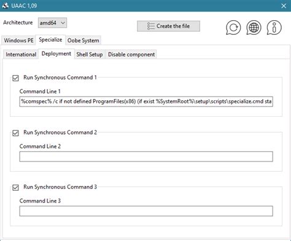Disable Run Synchronous Command 3
This screenshot has width=291, height=241.
click(x=15, y=187)
